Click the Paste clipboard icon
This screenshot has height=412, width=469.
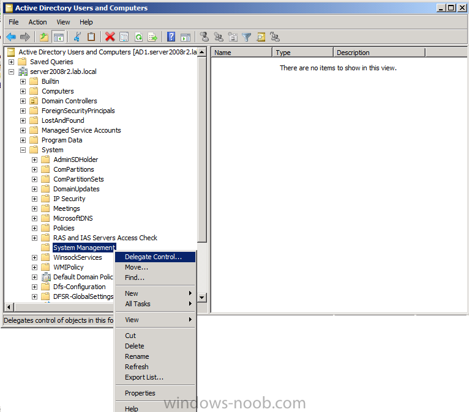(x=91, y=37)
